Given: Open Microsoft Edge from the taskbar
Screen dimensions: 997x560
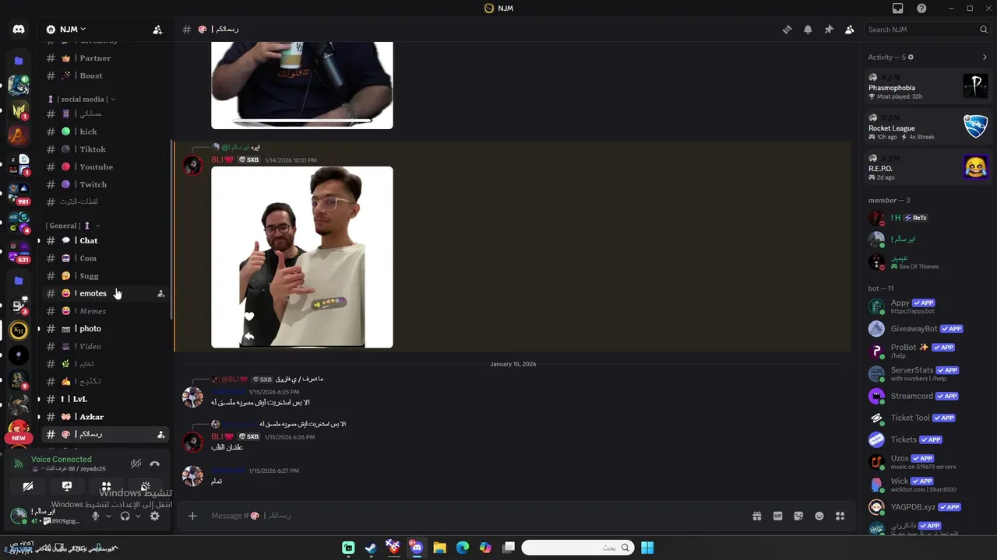Looking at the screenshot, I should [x=463, y=548].
